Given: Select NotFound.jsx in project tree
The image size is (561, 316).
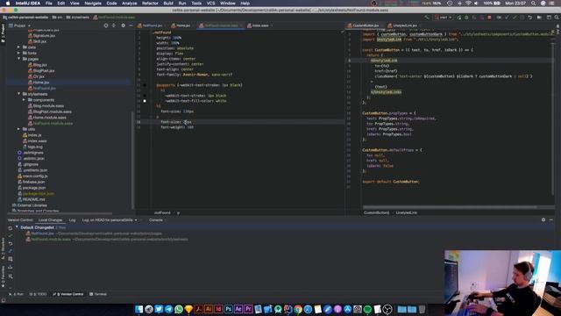Looking at the screenshot, I should [45, 88].
